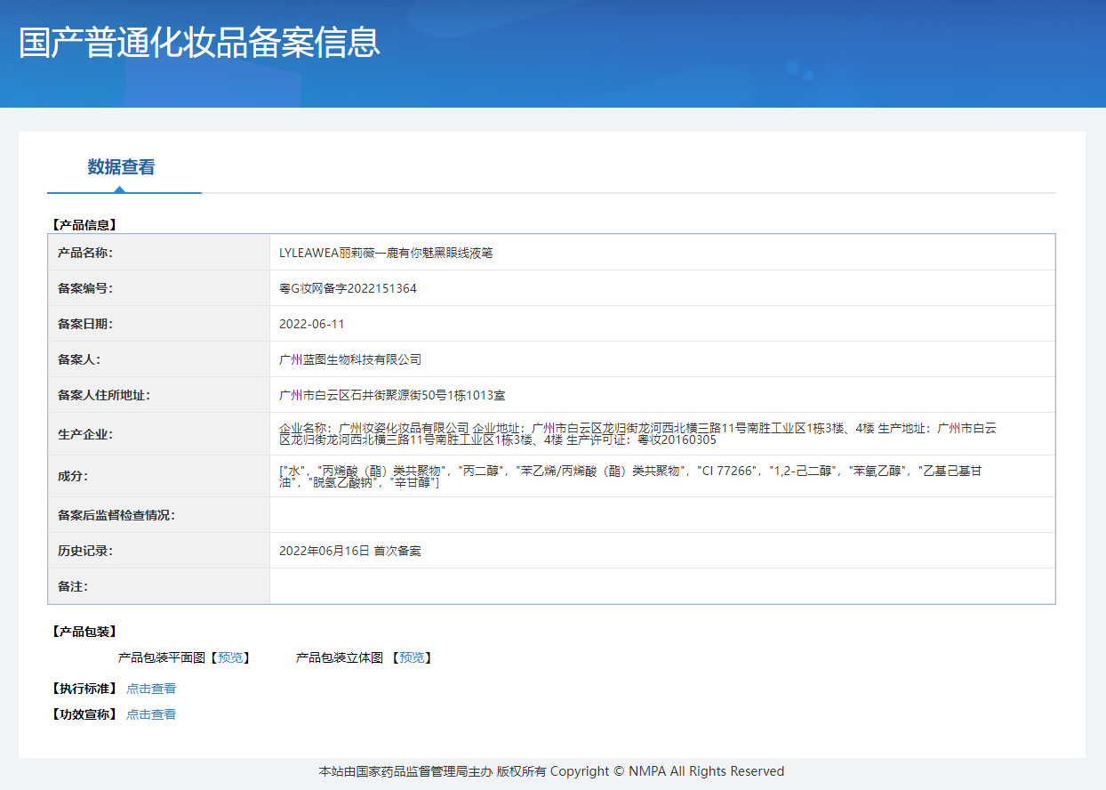Open the 数据查看 tab
The image size is (1106, 790).
click(121, 167)
